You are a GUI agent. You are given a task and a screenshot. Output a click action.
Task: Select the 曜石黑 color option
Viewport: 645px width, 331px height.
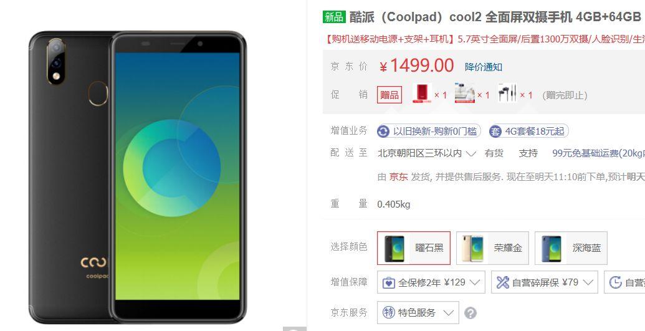click(414, 248)
